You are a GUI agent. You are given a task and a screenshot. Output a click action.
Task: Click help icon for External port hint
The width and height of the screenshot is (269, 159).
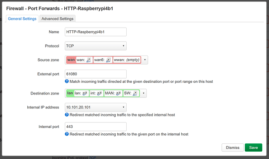click(67, 81)
